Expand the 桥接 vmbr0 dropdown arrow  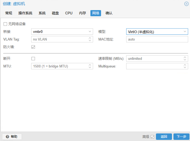(90, 31)
